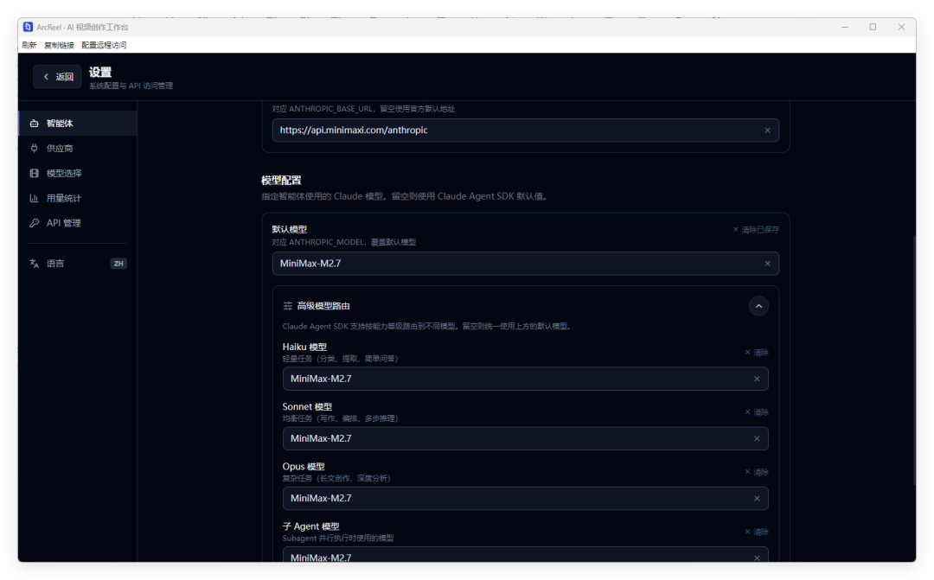
Task: Click the ZH language badge
Action: [118, 263]
